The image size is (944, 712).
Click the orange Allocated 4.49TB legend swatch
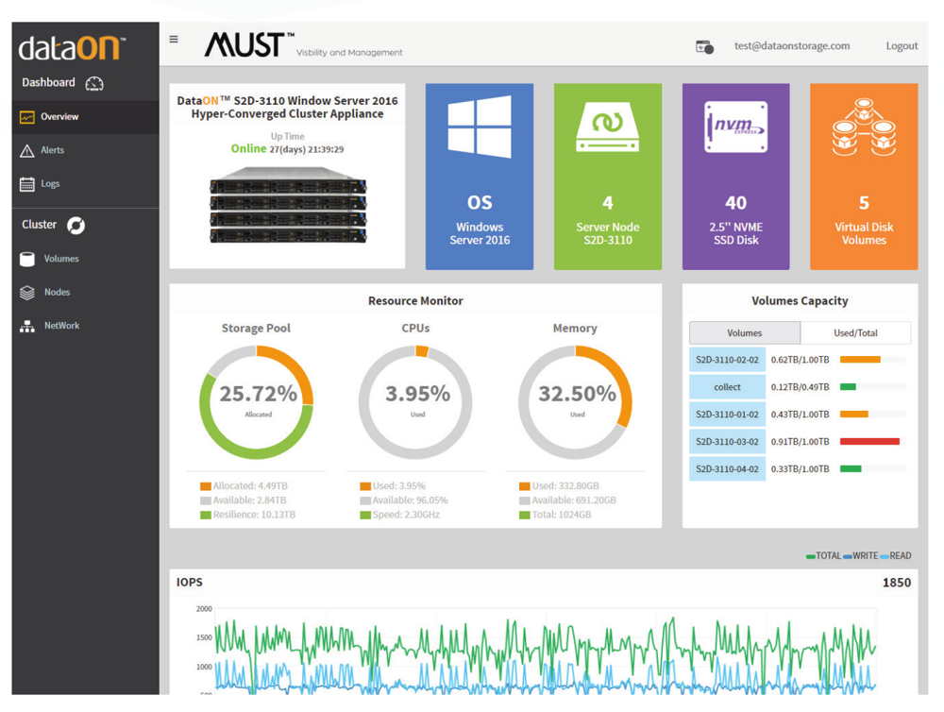click(205, 486)
